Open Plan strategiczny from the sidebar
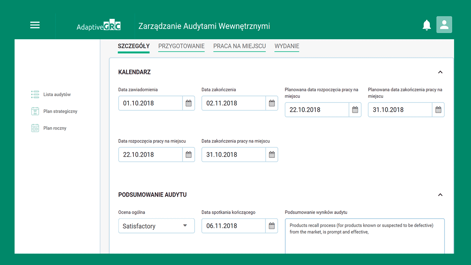Screen dimensions: 471x265 tap(60, 111)
